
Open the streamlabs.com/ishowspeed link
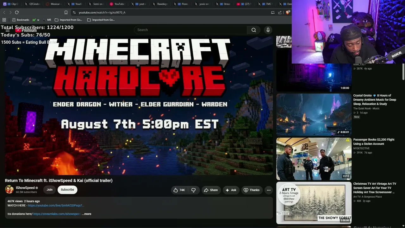tap(57, 214)
